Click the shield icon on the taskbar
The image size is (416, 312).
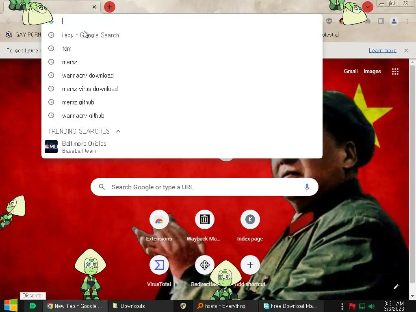[183, 306]
